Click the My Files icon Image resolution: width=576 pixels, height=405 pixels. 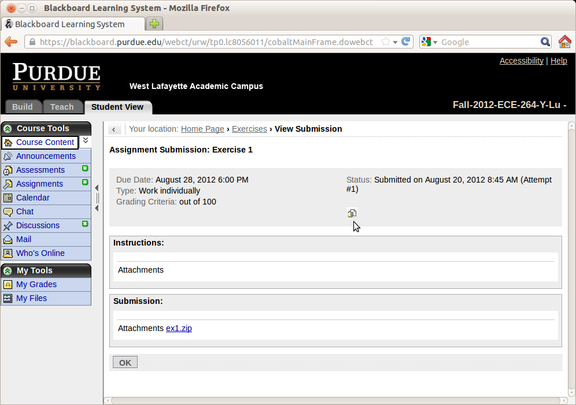pyautogui.click(x=8, y=299)
